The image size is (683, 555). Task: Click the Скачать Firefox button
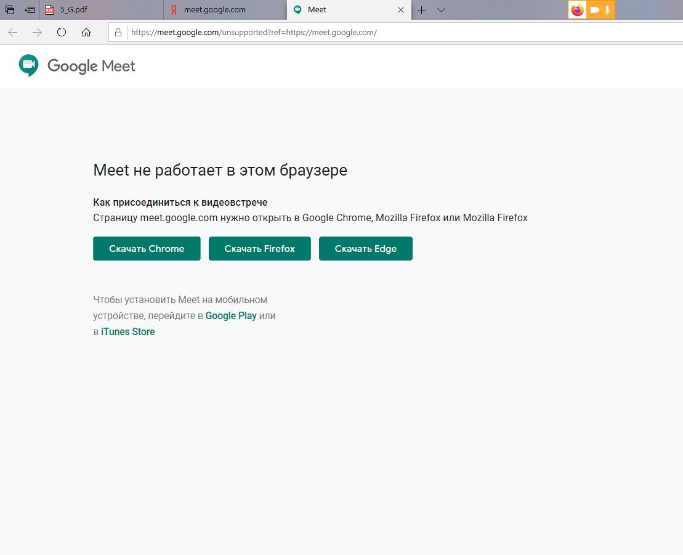pos(260,249)
